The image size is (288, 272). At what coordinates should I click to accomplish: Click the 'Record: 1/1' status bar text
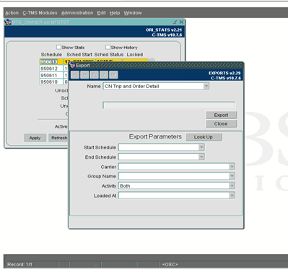[x=19, y=264]
